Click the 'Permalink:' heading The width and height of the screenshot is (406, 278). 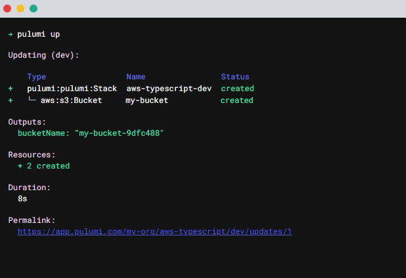pos(32,220)
